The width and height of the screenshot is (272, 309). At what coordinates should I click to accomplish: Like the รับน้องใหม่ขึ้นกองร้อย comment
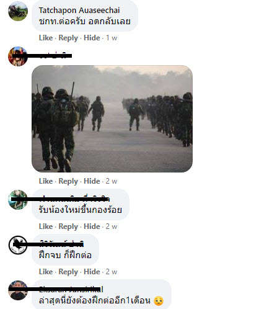pyautogui.click(x=46, y=226)
